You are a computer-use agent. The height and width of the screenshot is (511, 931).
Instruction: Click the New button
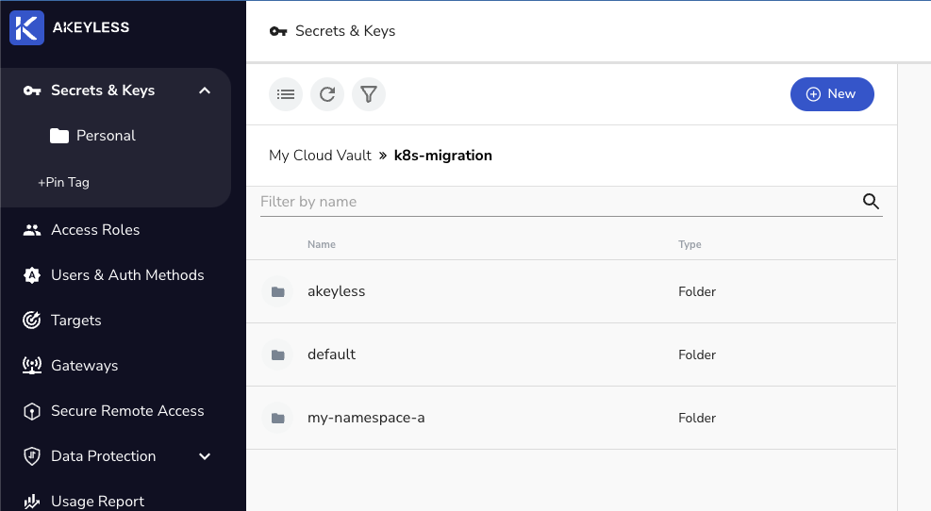point(832,94)
